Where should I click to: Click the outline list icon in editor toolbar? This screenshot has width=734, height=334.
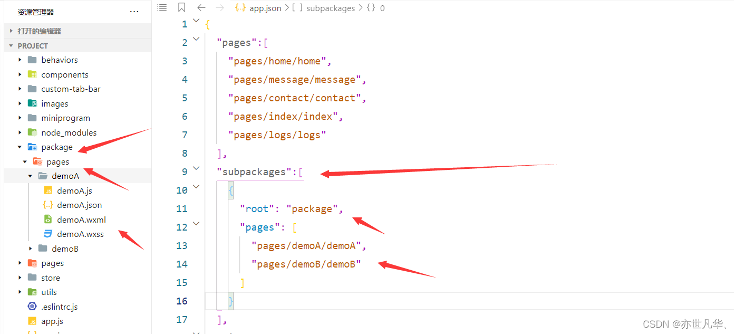tap(162, 8)
